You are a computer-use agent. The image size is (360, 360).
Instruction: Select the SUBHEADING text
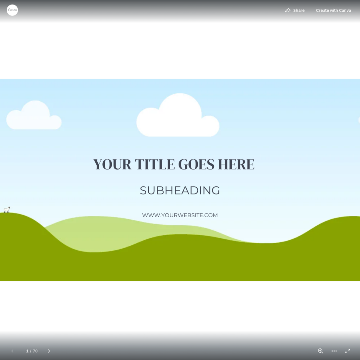180,190
